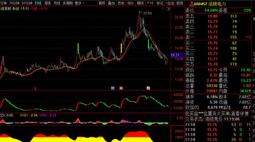This screenshot has width=255, height=142.
Task: Add stock with the +自选 button
Action: pyautogui.click(x=170, y=3)
